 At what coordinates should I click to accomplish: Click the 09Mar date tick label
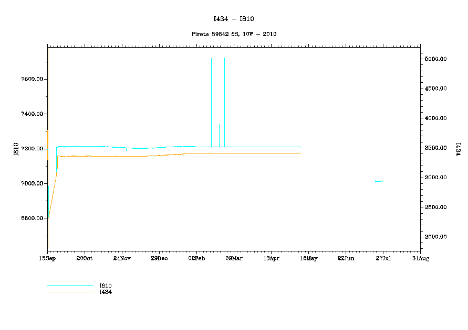click(234, 258)
